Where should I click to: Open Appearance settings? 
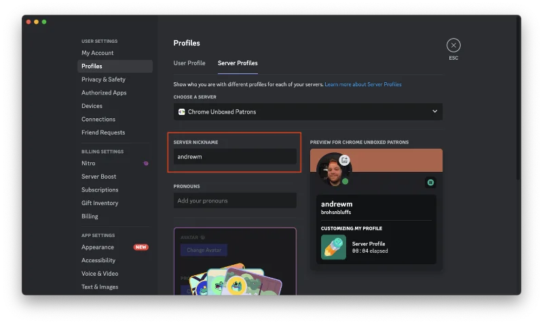115,247
